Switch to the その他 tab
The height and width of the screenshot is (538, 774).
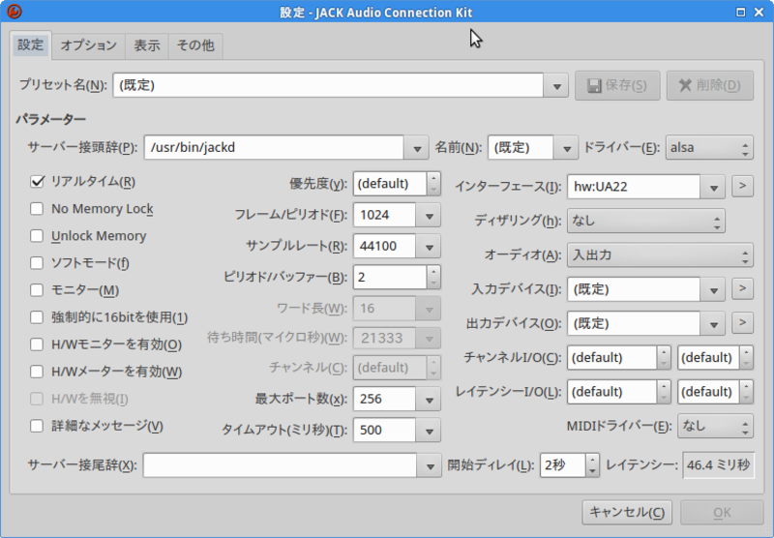(x=195, y=45)
